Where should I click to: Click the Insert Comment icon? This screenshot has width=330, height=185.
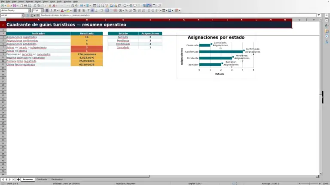[x=135, y=6]
